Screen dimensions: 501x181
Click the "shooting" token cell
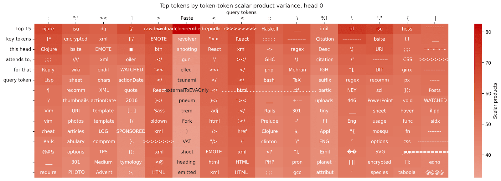pyautogui.click(x=187, y=49)
